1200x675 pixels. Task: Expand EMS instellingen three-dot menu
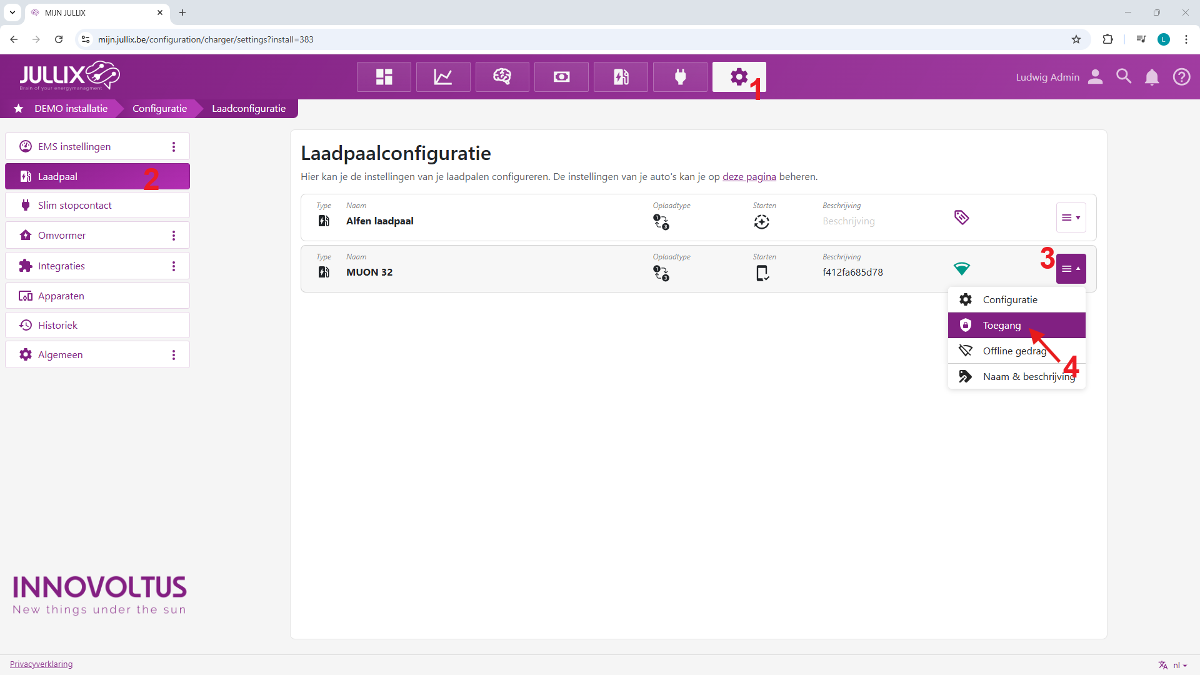tap(174, 147)
